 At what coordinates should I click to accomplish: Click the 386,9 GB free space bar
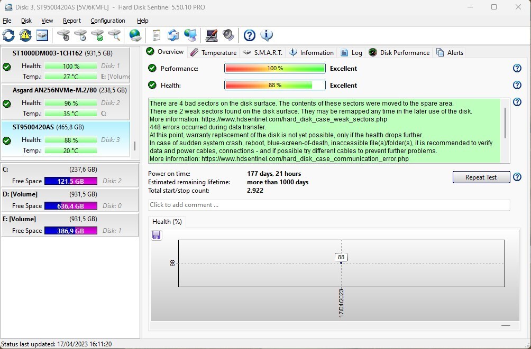71,231
